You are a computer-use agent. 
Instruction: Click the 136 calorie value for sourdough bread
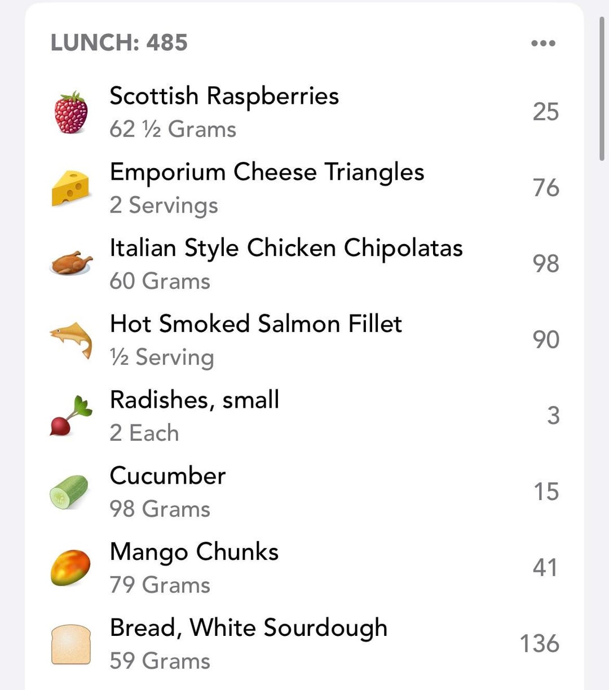click(x=539, y=644)
